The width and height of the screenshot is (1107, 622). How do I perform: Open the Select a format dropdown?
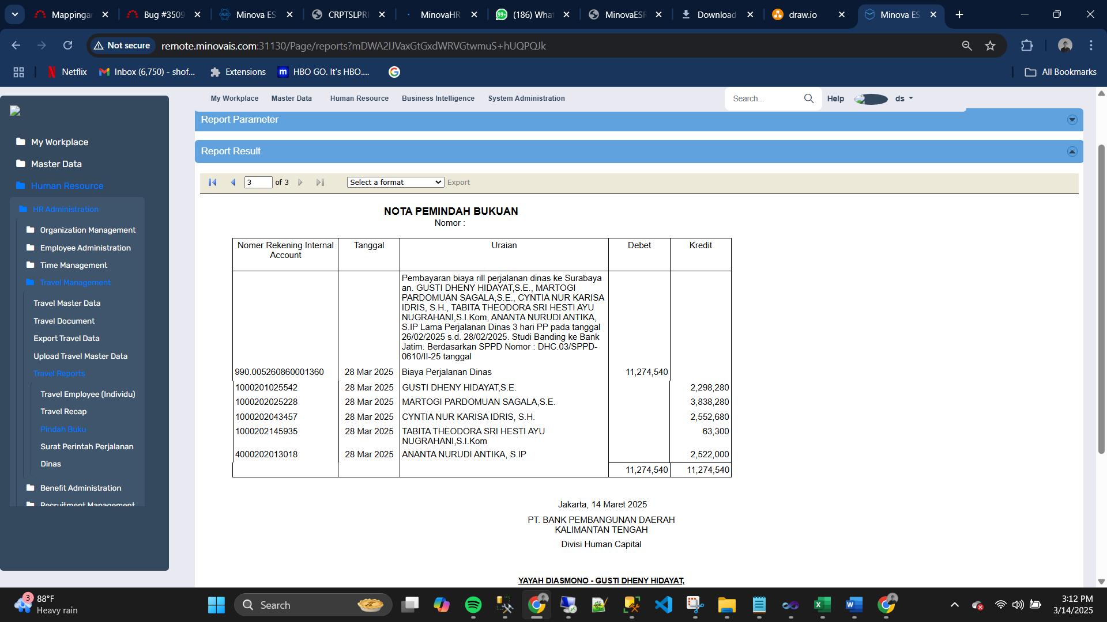point(396,183)
